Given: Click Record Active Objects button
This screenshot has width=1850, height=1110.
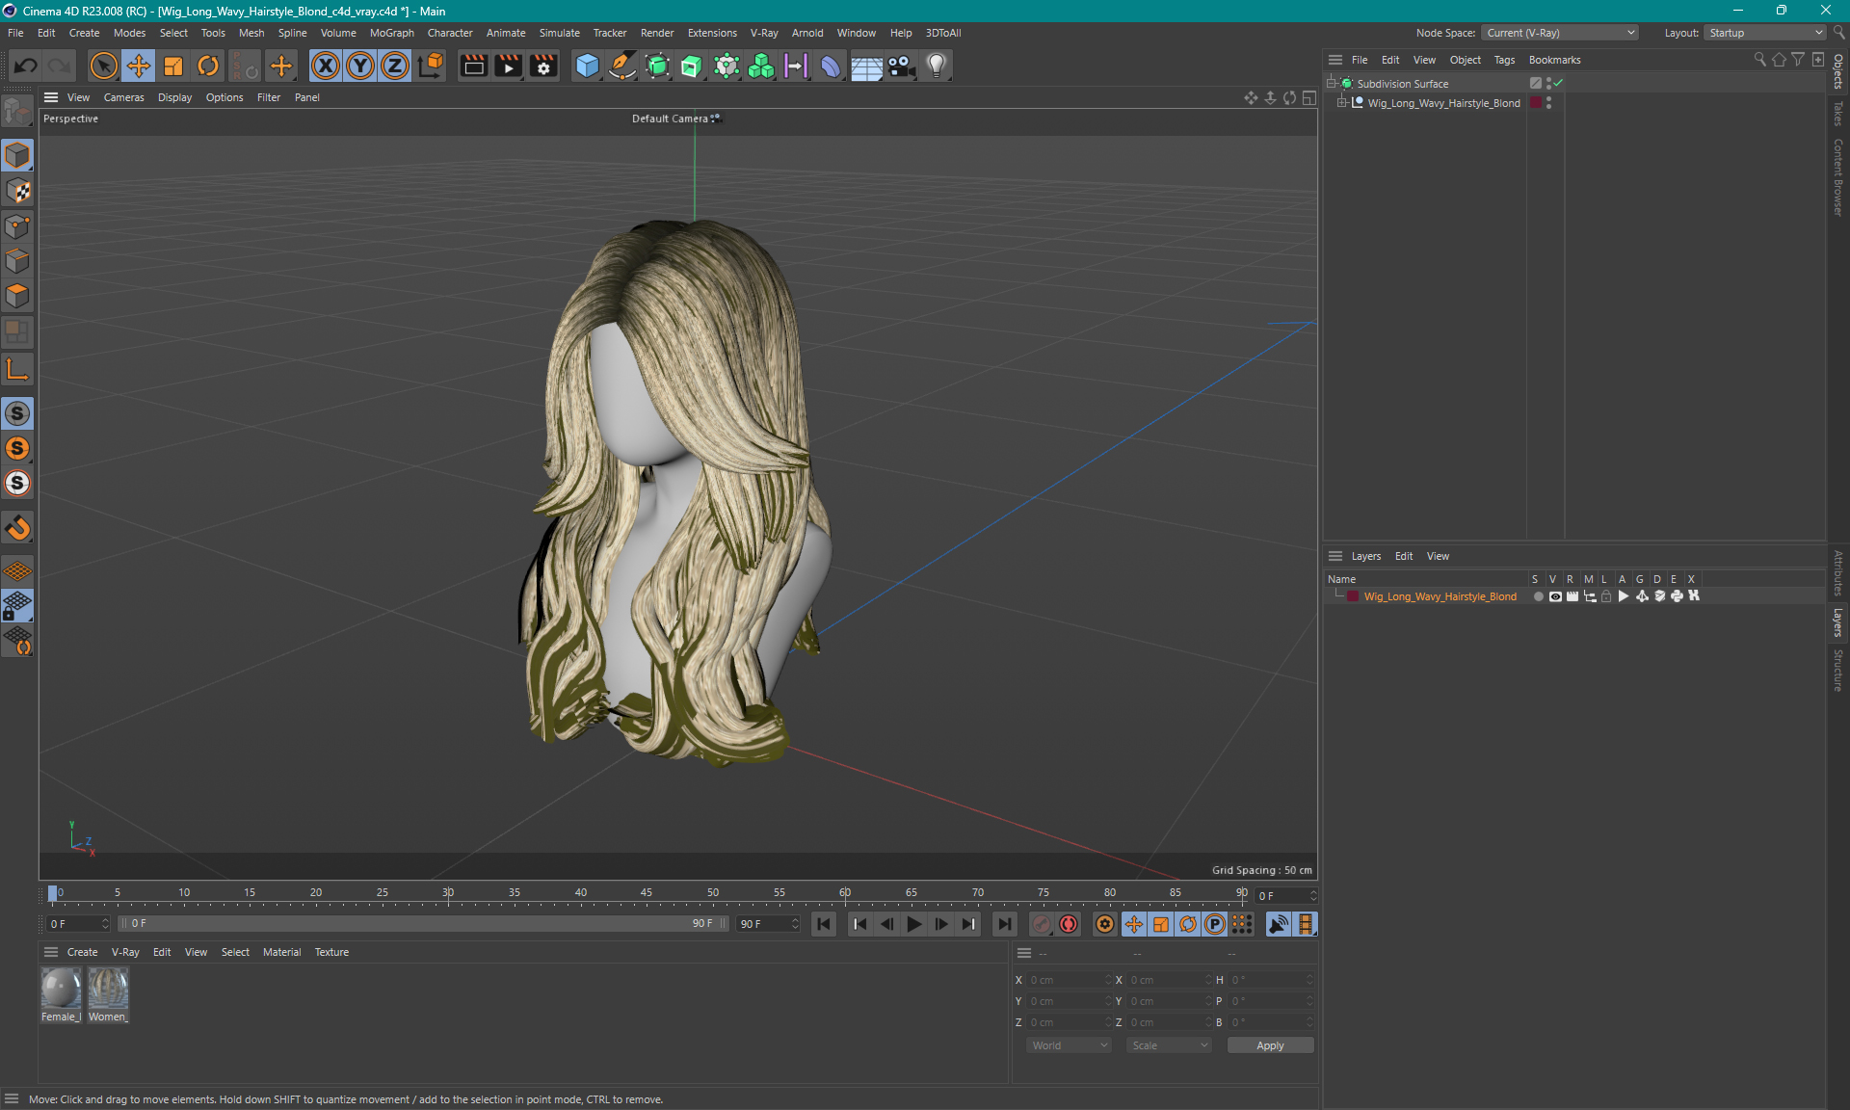Looking at the screenshot, I should (1042, 924).
